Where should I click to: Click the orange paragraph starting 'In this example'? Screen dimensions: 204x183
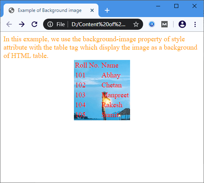100,47
